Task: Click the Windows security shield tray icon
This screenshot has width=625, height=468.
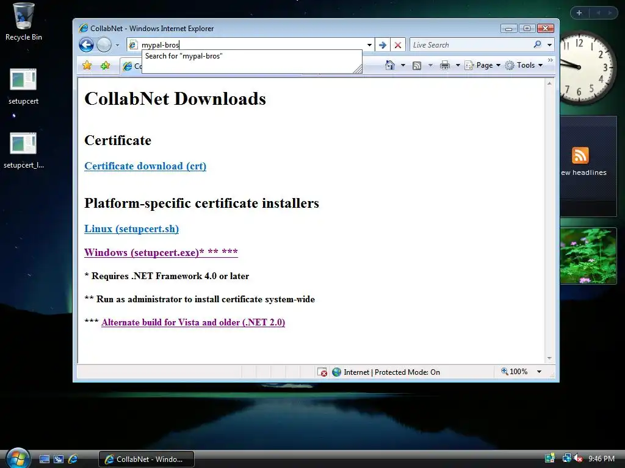Action: (550, 458)
